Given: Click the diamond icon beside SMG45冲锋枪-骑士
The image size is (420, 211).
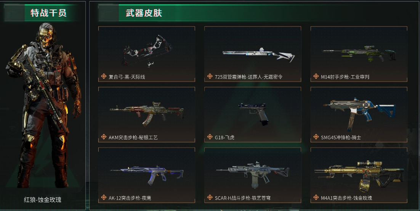Looking at the screenshot, I should pos(316,137).
